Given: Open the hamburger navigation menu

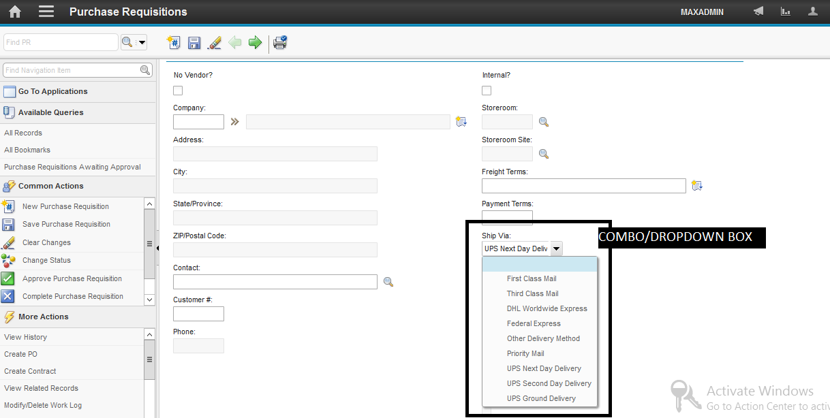Looking at the screenshot, I should coord(45,12).
